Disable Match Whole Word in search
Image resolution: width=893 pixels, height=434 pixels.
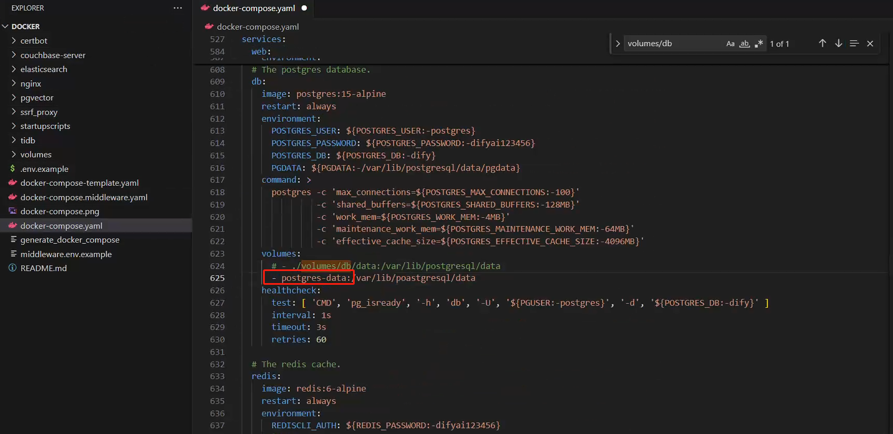(745, 43)
